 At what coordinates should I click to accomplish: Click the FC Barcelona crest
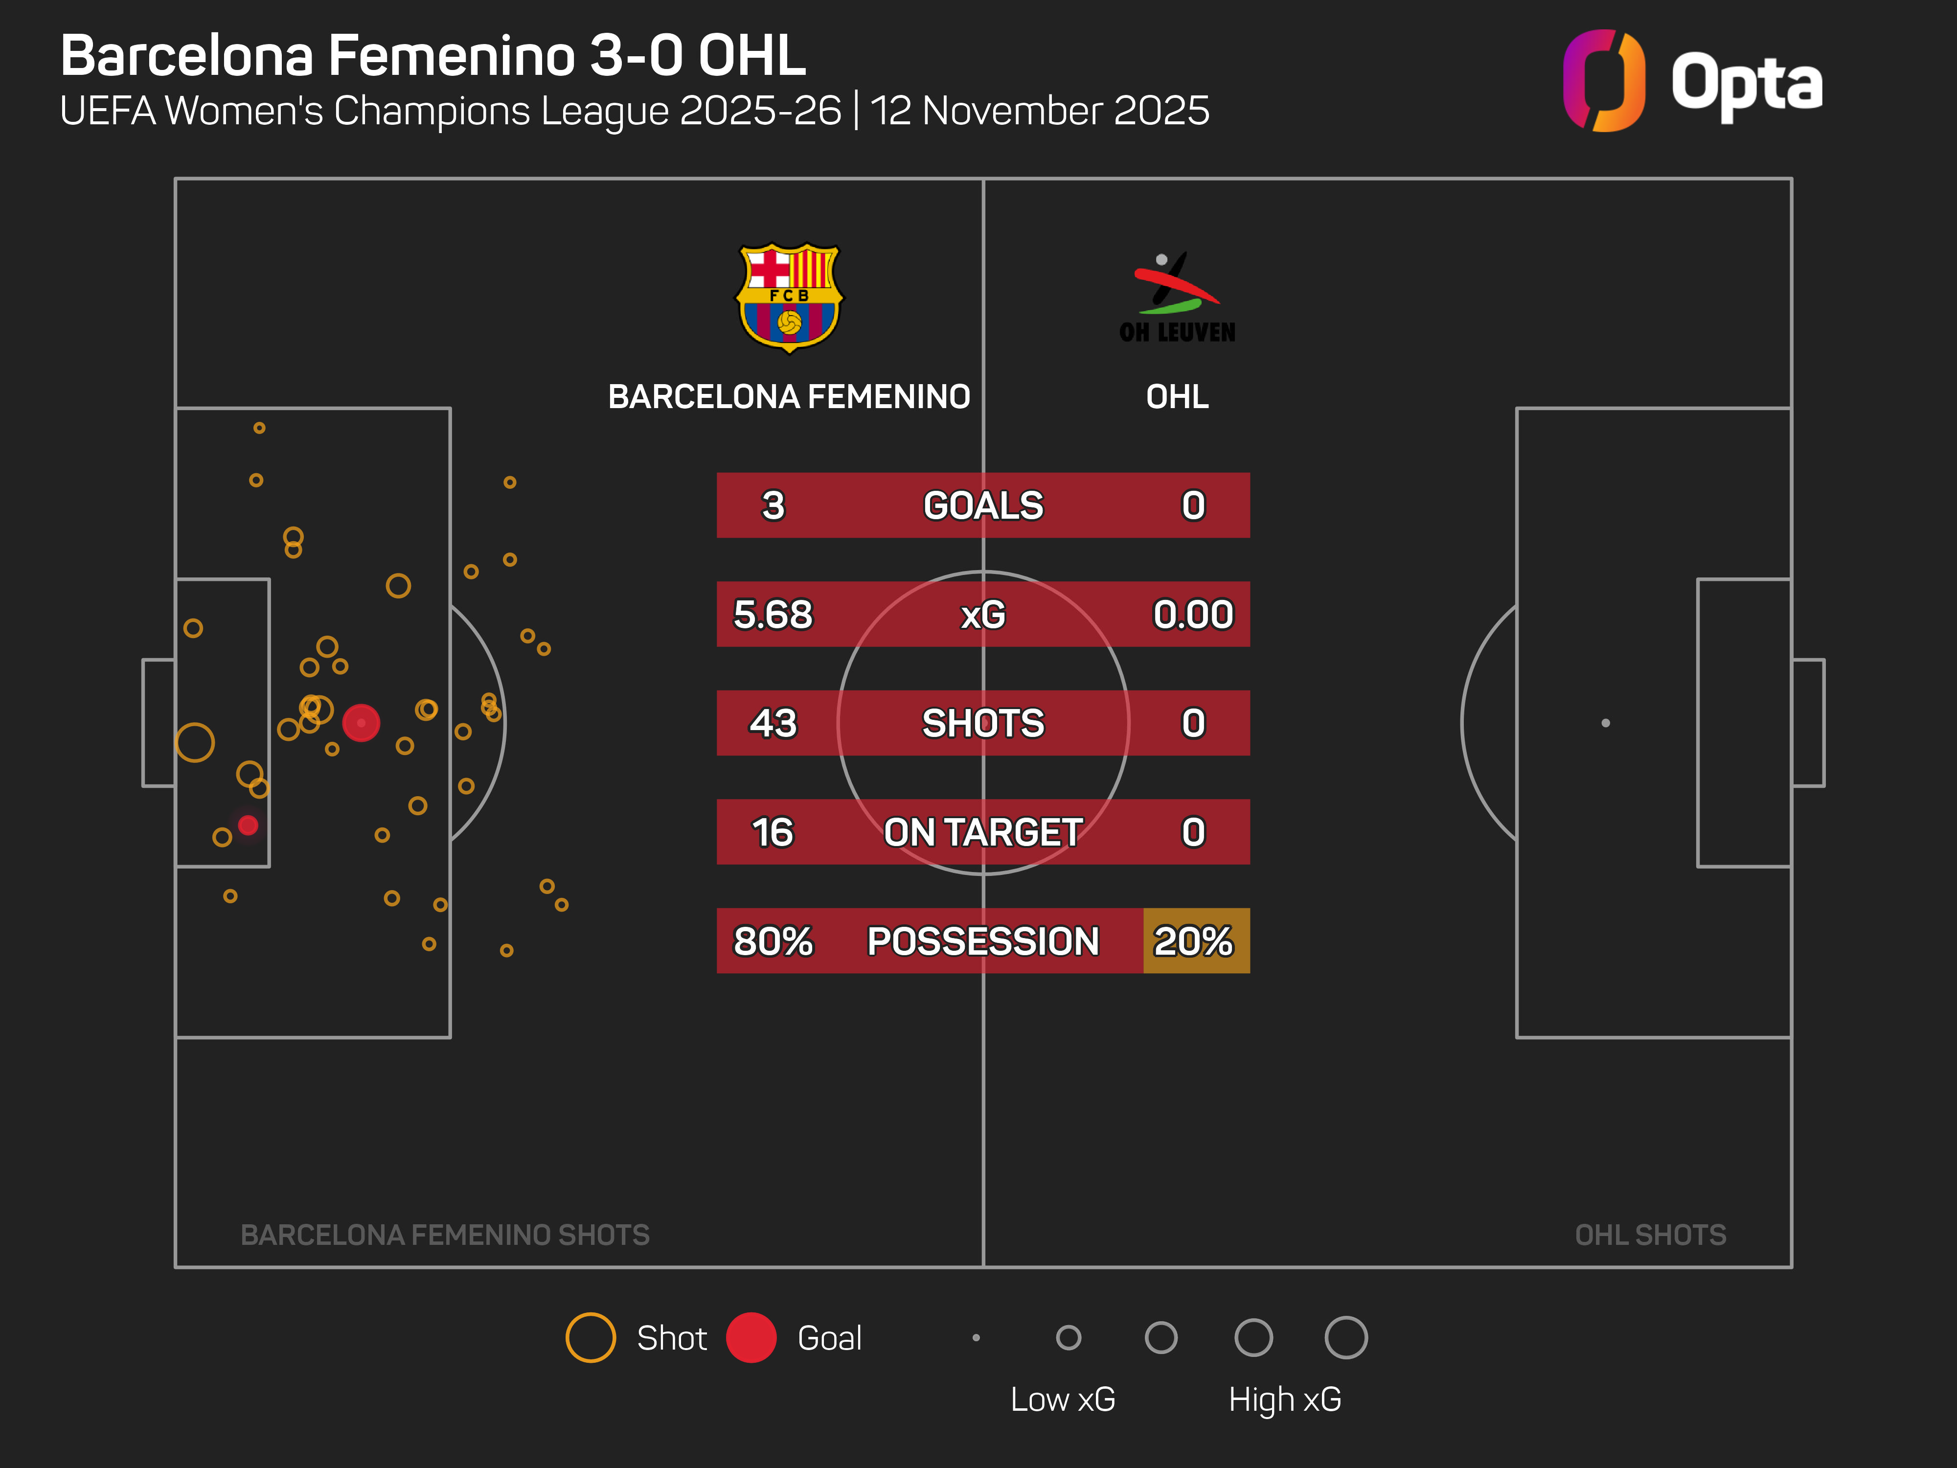click(789, 298)
